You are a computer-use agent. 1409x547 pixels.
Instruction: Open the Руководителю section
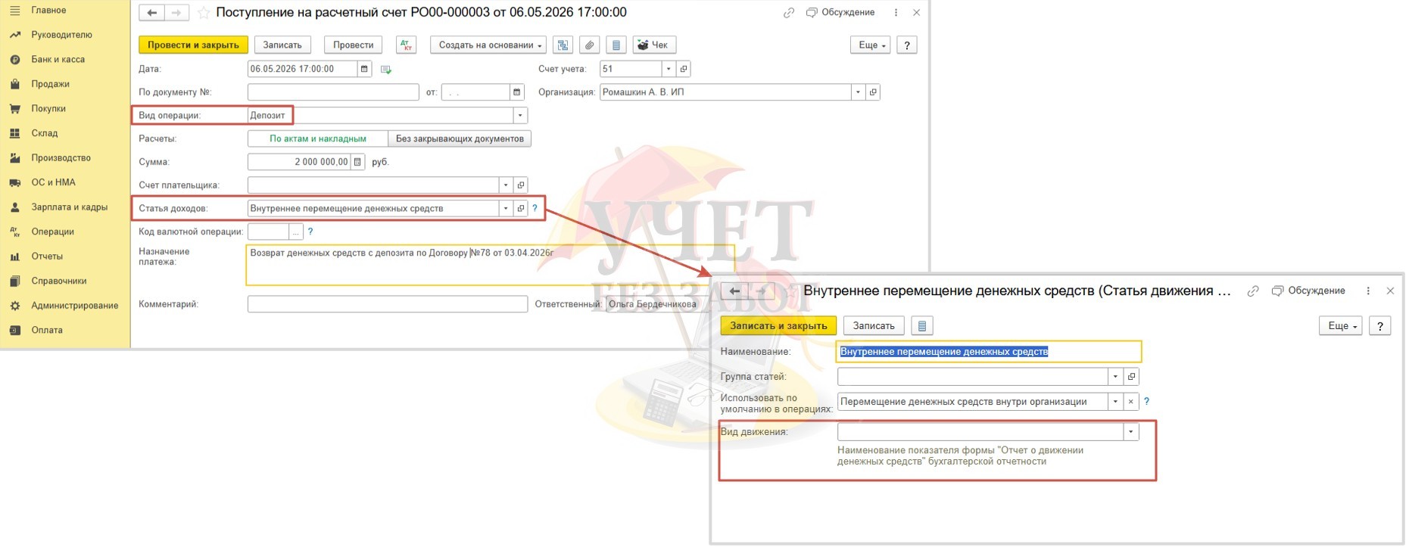61,35
